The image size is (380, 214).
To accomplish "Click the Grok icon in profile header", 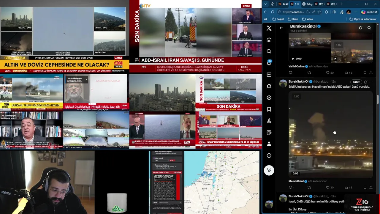I will (x=360, y=28).
